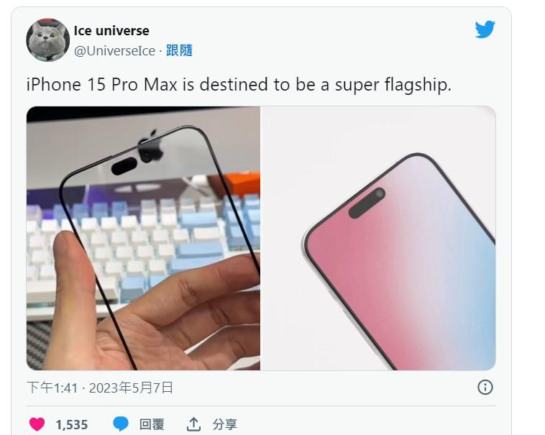Viewport: 545px width, 435px height.
Task: Click the 2023年5月7日 date text
Action: point(131,388)
